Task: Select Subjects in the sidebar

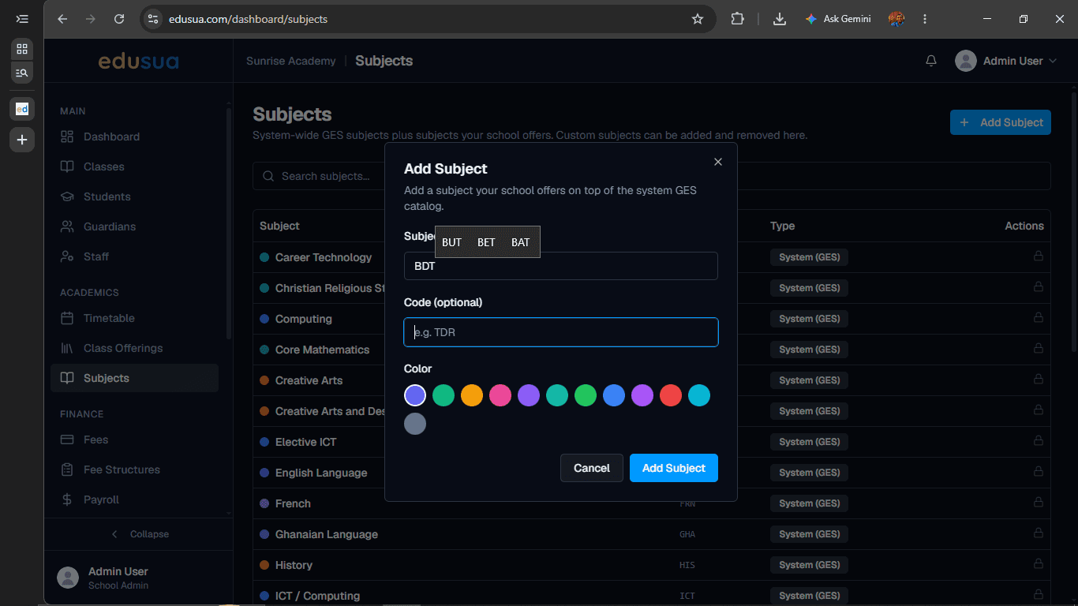Action: point(134,378)
